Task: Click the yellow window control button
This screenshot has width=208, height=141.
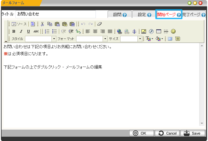Action: click(x=195, y=3)
